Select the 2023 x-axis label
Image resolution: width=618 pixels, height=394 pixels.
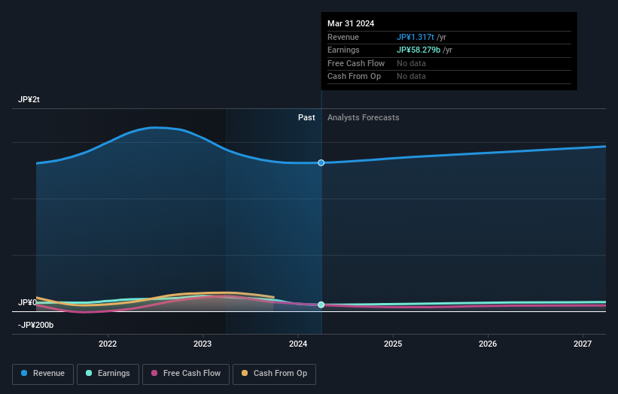(202, 344)
